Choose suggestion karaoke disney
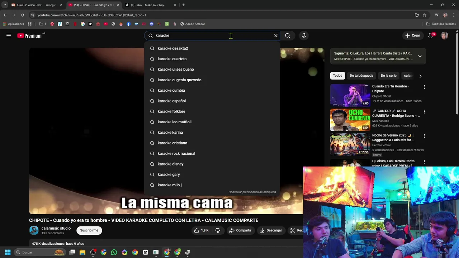 212,164
